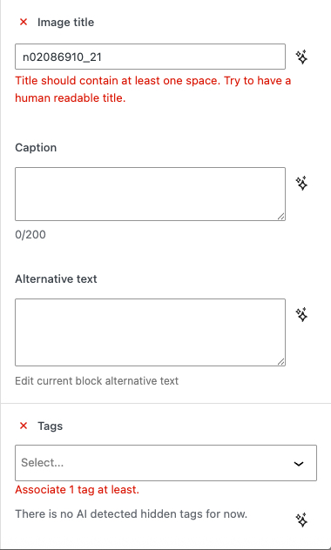Click the 0/200 caption character counter
Screen dimensions: 331x550
pyautogui.click(x=30, y=235)
